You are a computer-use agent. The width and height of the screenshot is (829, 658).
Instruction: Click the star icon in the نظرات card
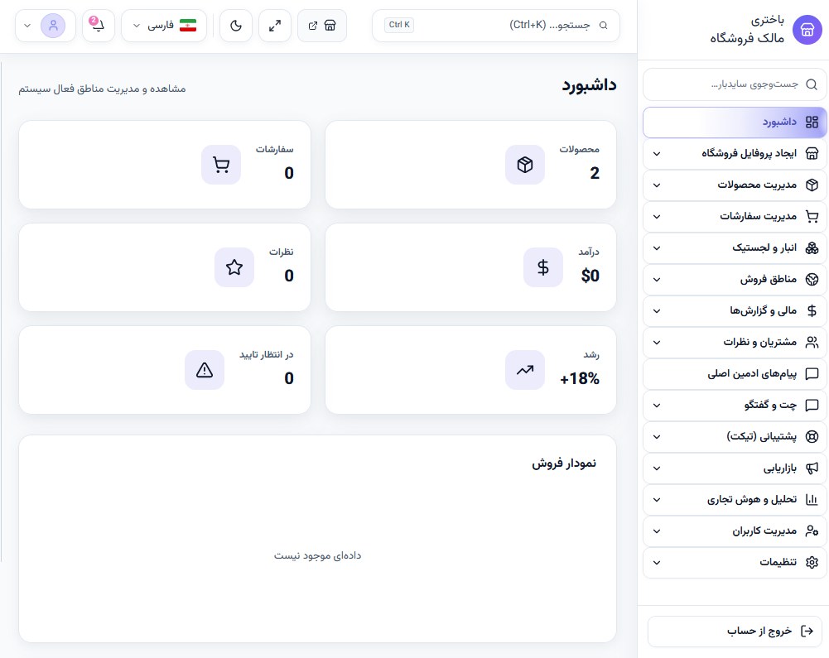pos(234,267)
